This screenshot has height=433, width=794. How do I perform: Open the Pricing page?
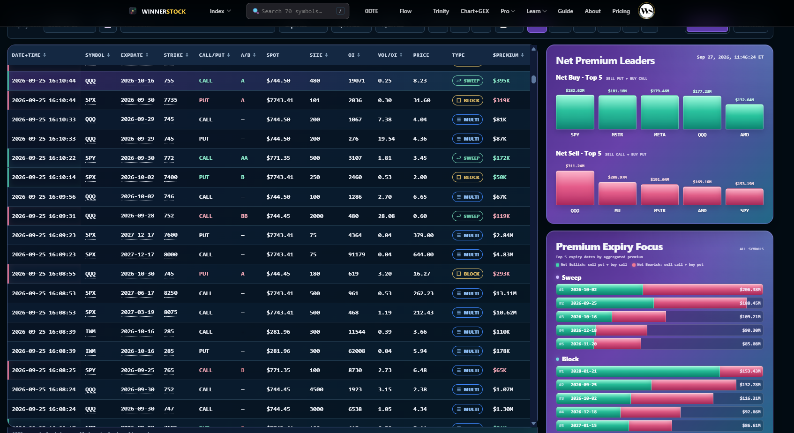point(621,11)
